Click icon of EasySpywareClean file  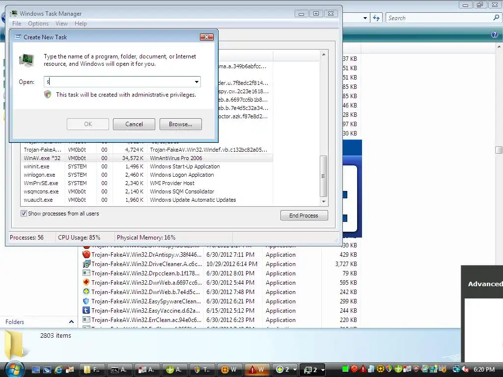coord(86,301)
